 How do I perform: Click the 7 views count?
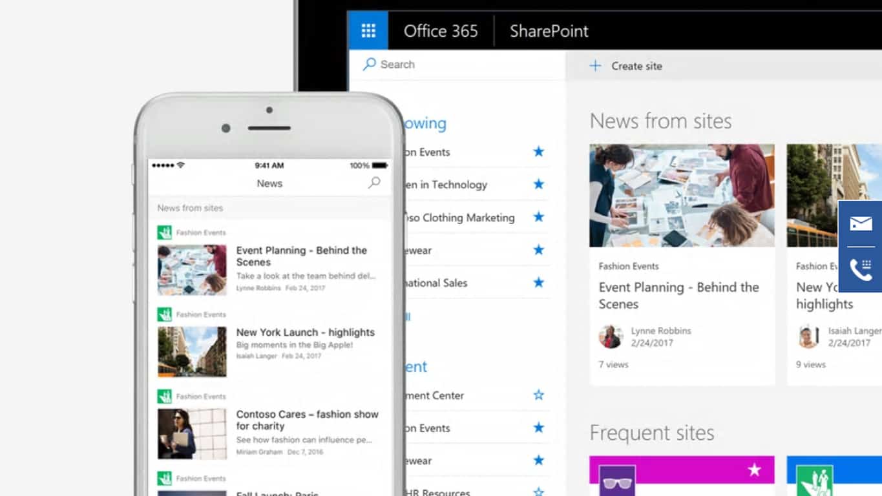[613, 365]
